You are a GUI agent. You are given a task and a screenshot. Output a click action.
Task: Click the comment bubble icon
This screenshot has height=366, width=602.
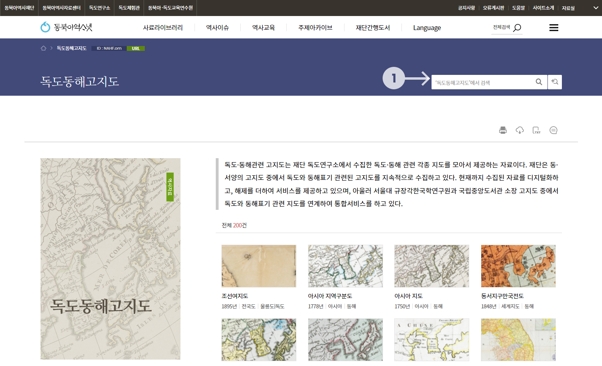coord(553,130)
